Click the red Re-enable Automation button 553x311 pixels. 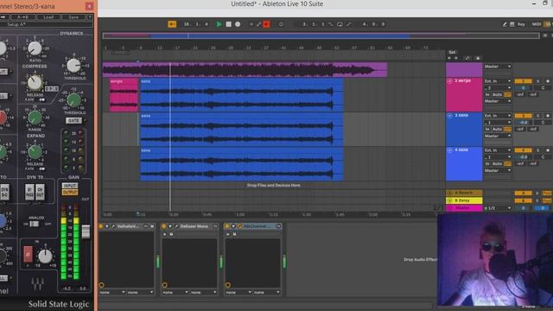pyautogui.click(x=266, y=24)
